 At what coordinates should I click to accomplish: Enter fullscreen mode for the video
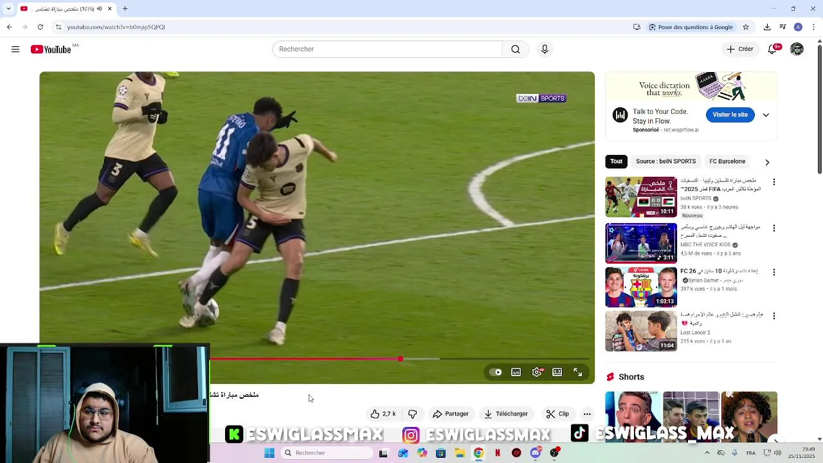[x=578, y=372]
